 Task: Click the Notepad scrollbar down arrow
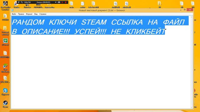tap(192, 108)
